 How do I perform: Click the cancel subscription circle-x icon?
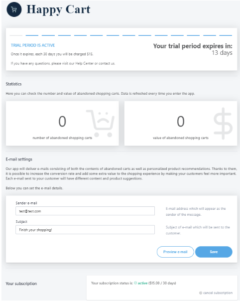point(201,293)
